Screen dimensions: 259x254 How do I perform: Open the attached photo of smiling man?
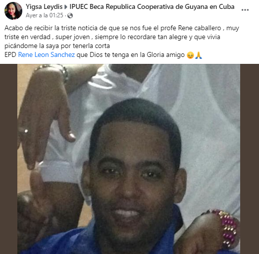129,159
